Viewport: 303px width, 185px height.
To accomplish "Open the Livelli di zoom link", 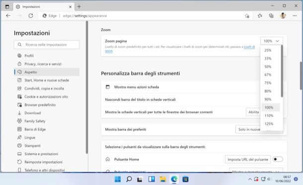I will [249, 47].
